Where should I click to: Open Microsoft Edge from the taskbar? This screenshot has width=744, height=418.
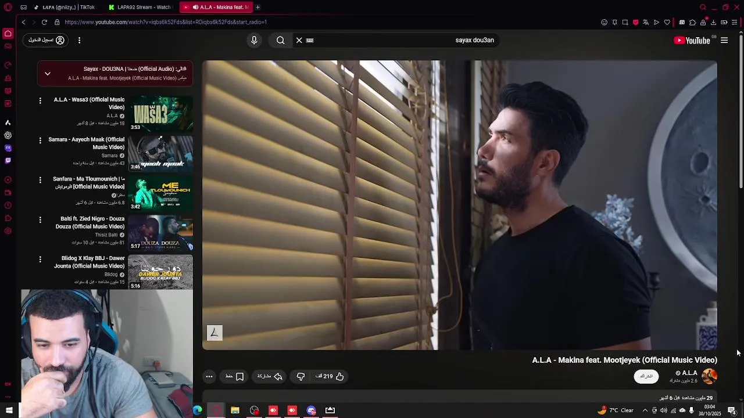coord(198,410)
